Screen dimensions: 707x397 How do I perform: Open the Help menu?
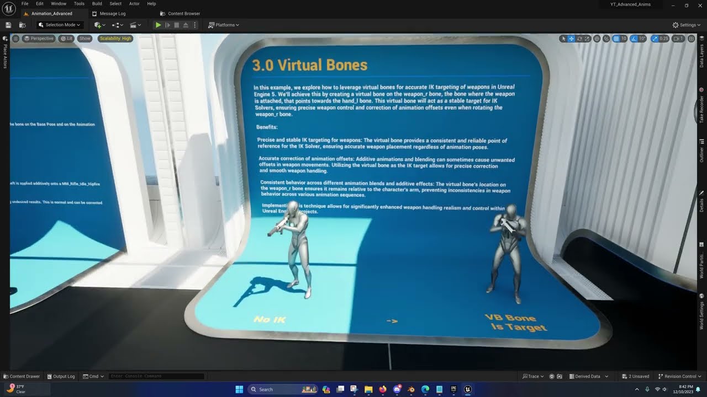(151, 4)
